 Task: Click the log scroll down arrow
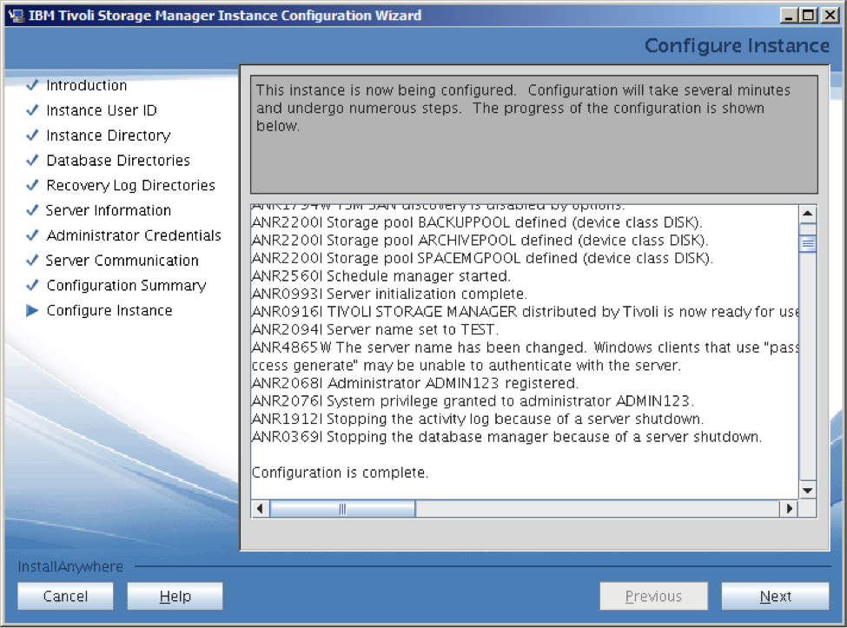[x=808, y=490]
